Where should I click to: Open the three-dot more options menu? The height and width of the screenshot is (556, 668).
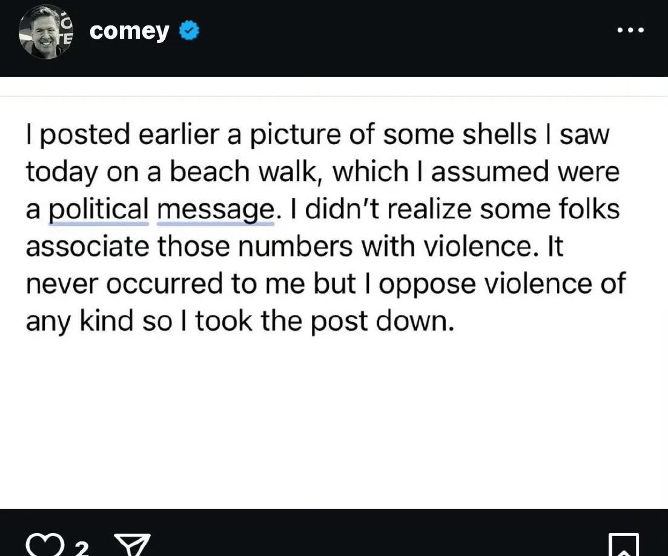coord(631,30)
